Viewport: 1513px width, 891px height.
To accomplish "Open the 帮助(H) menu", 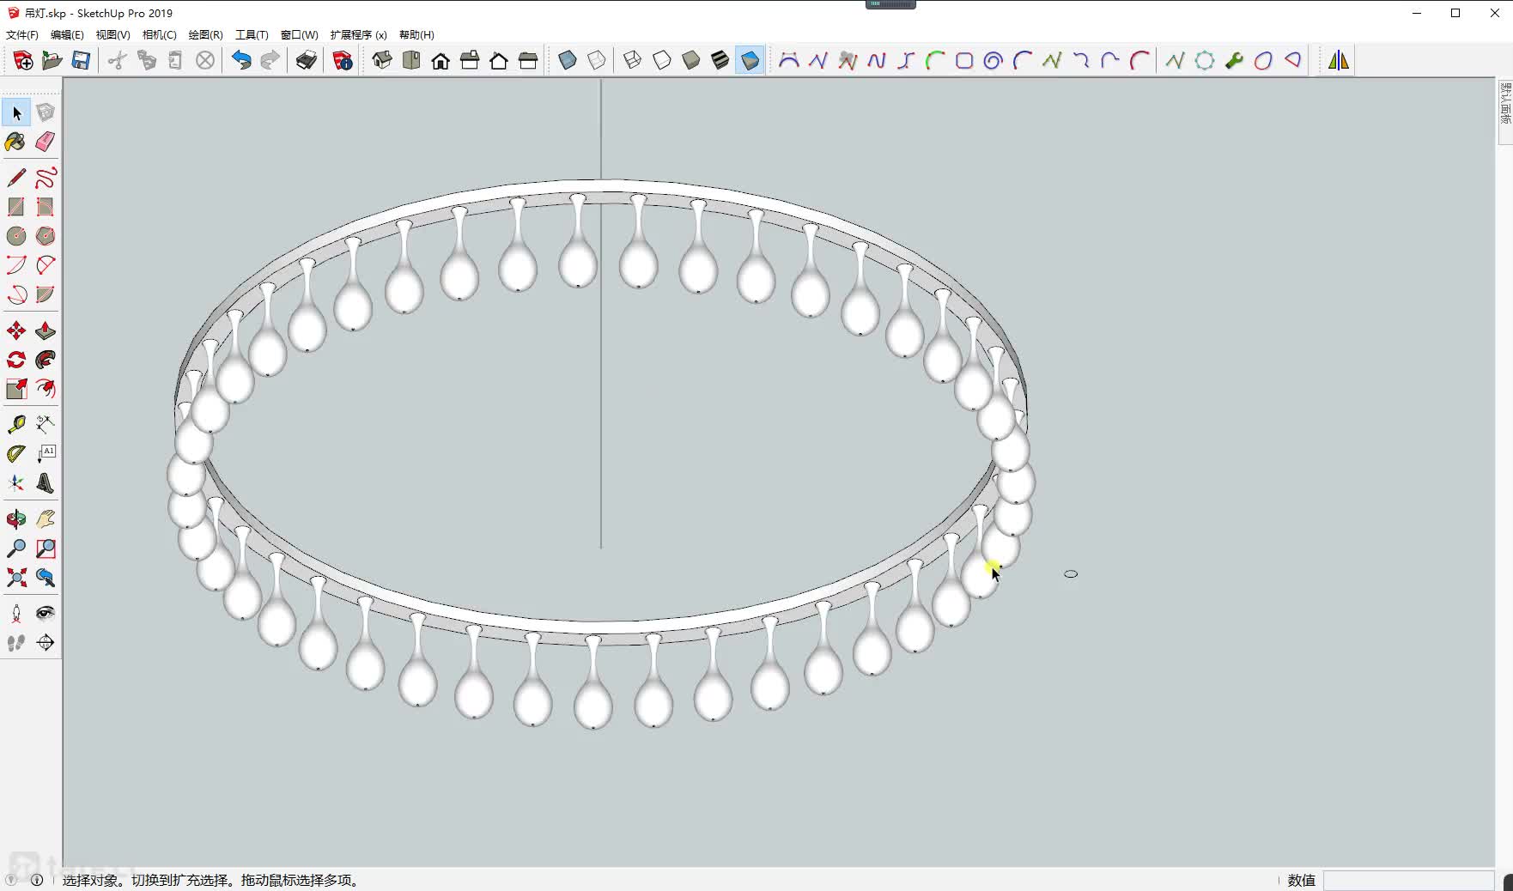I will (x=416, y=35).
